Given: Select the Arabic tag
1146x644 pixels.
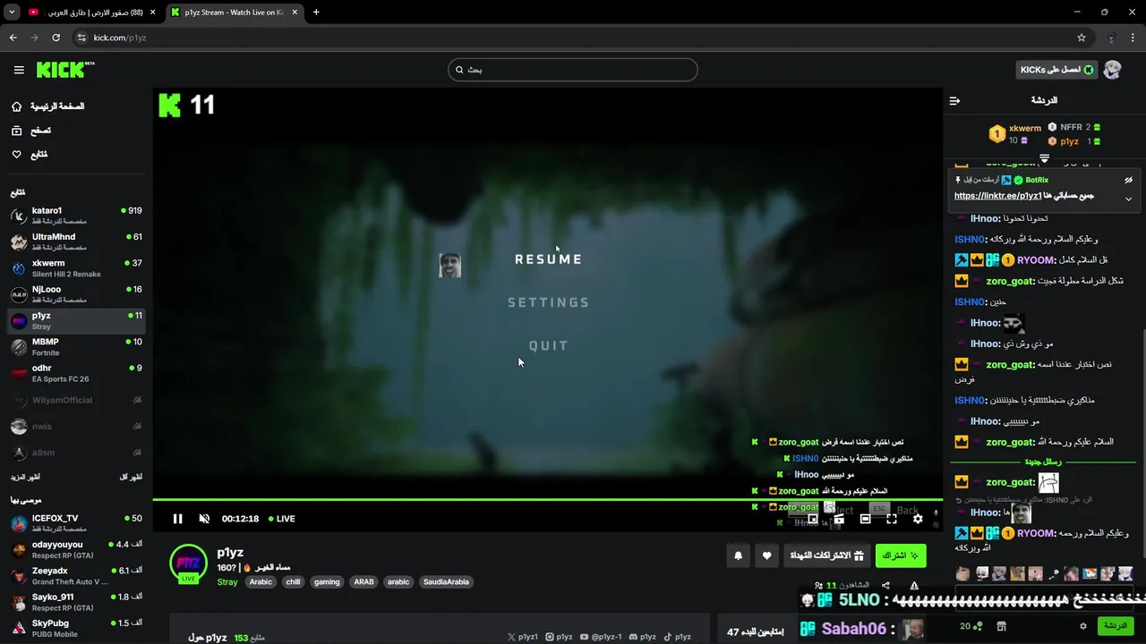Looking at the screenshot, I should click(x=261, y=582).
